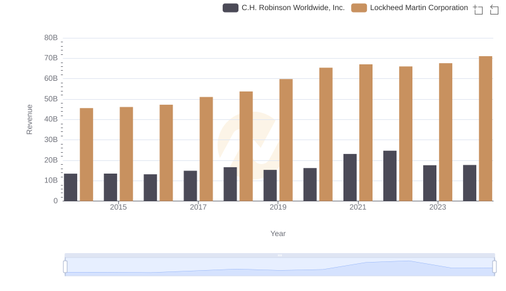
Task: Click the 70B y-axis label
Action: pos(51,58)
